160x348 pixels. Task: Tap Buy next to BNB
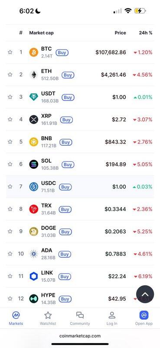(x=65, y=142)
